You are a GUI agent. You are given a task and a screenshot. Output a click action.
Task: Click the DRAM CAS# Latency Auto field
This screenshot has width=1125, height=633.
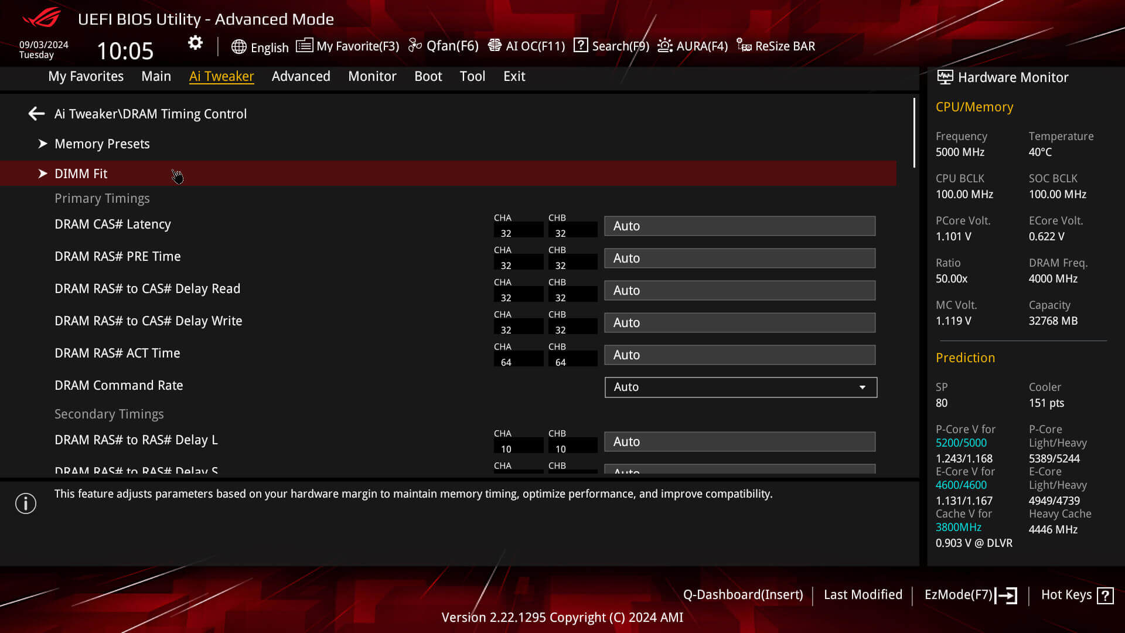click(739, 226)
